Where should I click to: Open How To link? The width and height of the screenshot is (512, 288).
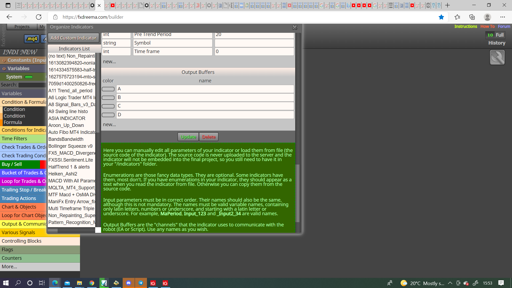click(x=487, y=26)
